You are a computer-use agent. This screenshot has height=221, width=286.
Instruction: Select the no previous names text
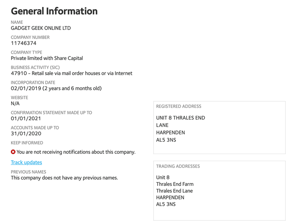64,178
